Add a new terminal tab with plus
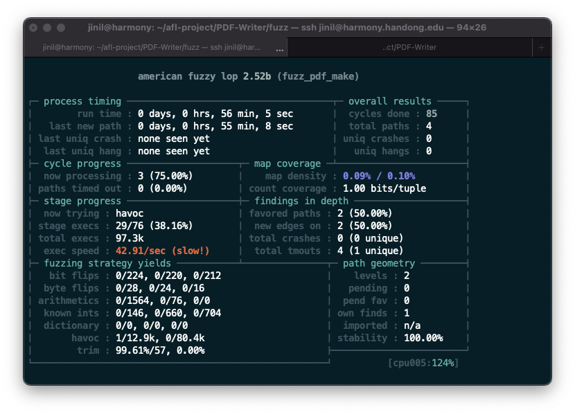The image size is (575, 414). tap(541, 48)
